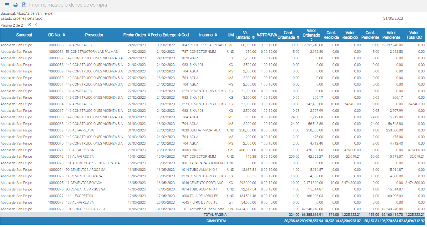
Task: Click the FILTRO DE ACEITE item
Action: (x=204, y=202)
